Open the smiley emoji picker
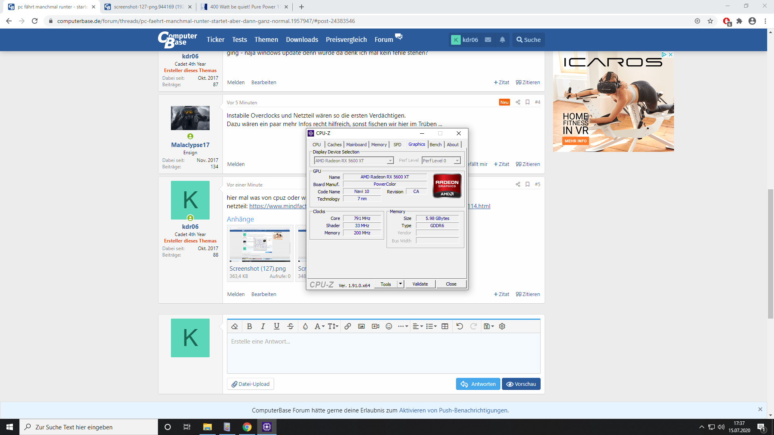The width and height of the screenshot is (774, 435). [389, 326]
